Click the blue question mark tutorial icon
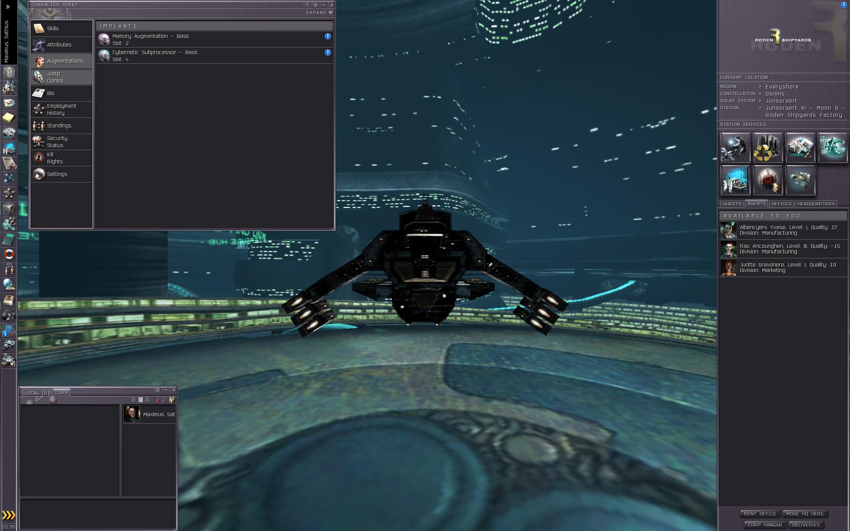 (x=9, y=330)
